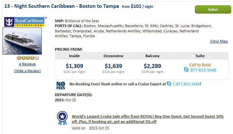233x134 pixels.
Task: Click the Skype icon before 1.877.815.5446
Action: pos(169,84)
